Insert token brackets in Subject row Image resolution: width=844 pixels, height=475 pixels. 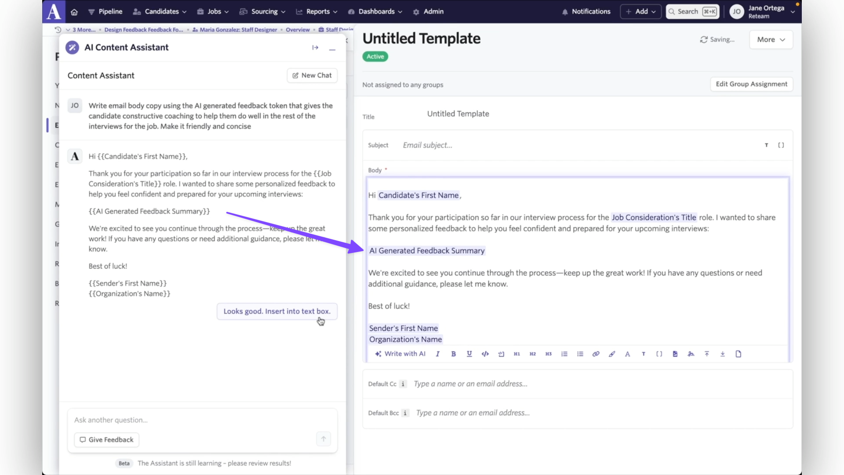pyautogui.click(x=781, y=145)
